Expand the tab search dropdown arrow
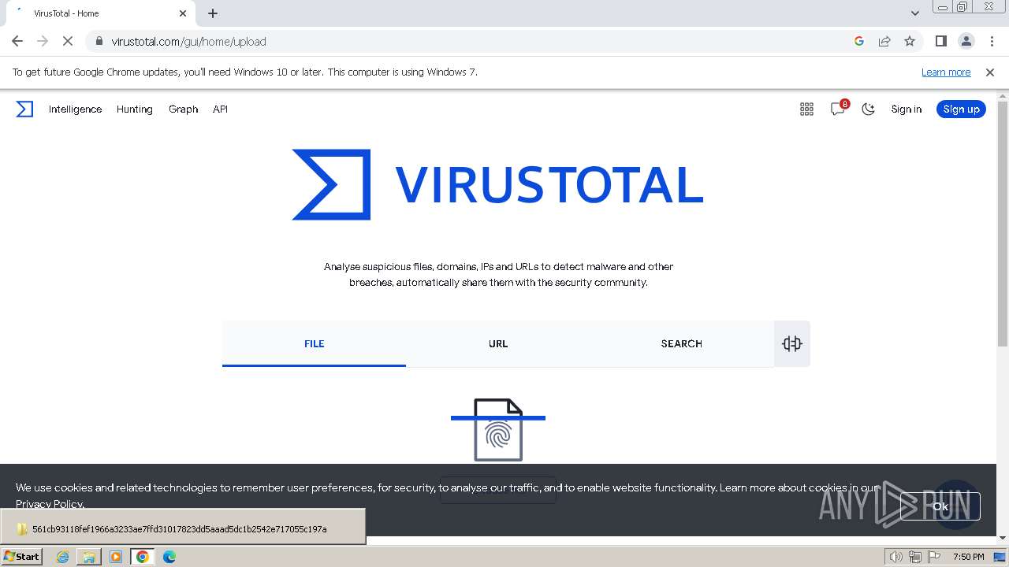Image resolution: width=1009 pixels, height=567 pixels. point(915,13)
